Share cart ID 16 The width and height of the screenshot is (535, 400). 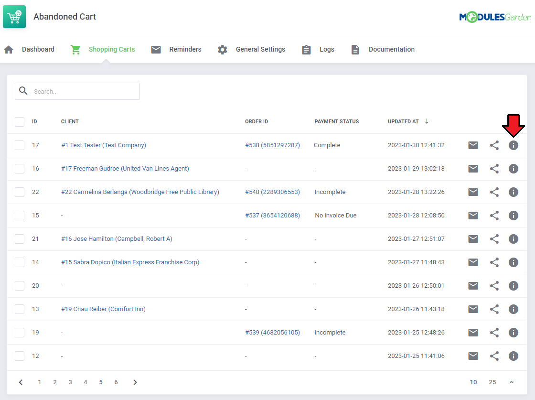(x=494, y=169)
